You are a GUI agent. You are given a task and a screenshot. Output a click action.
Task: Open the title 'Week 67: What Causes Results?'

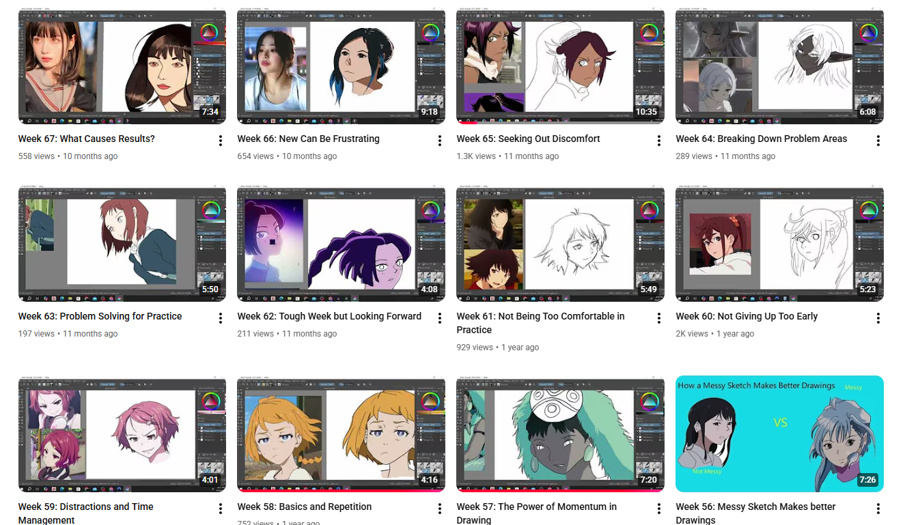coord(87,139)
